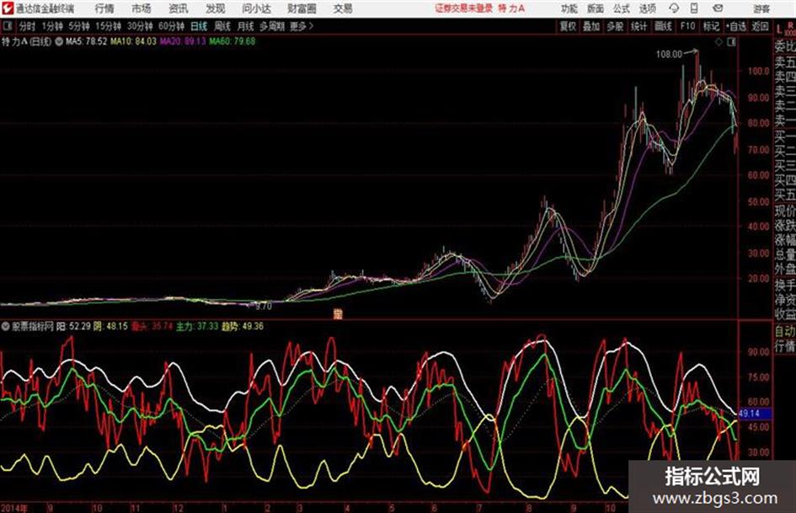Screen dimensions: 796x513
Task: Open the 行情 menu
Action: (104, 8)
